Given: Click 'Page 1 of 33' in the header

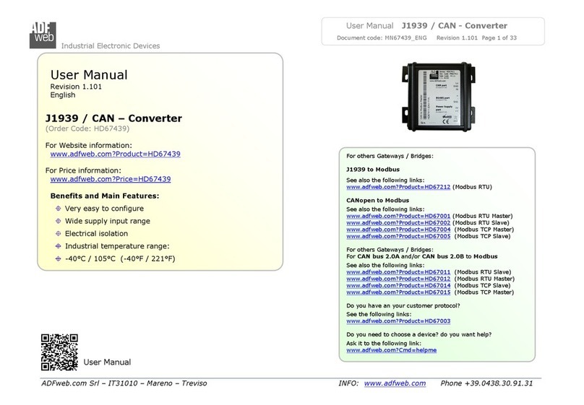Looking at the screenshot, I should (499, 38).
